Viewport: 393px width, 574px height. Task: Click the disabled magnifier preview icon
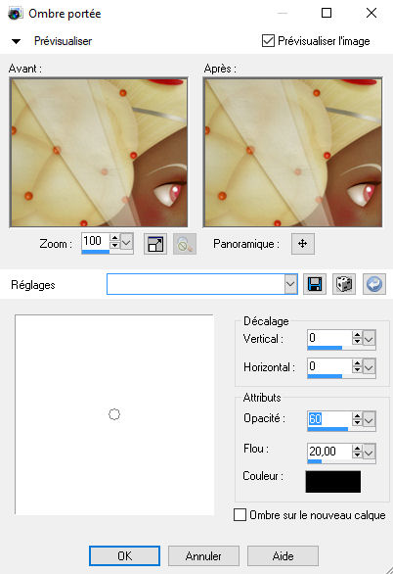[185, 244]
